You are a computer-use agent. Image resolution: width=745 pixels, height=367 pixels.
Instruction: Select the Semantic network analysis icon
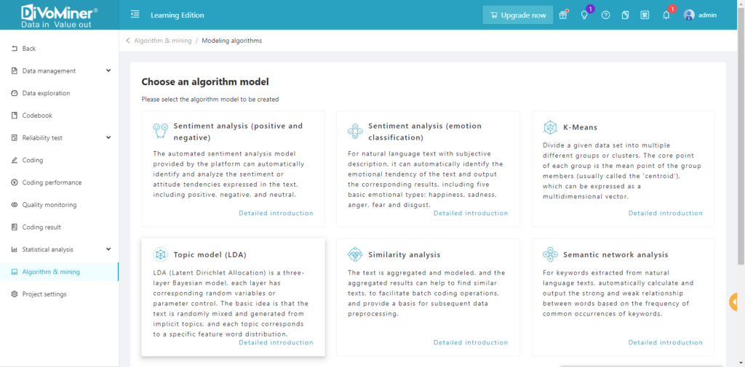(x=550, y=254)
